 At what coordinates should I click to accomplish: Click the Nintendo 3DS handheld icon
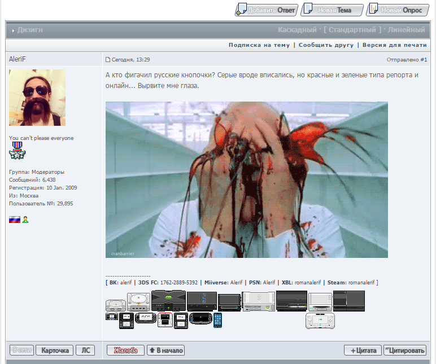click(181, 321)
